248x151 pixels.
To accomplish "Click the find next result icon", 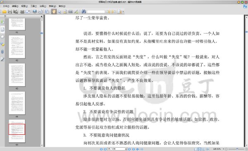I will click(x=114, y=12).
